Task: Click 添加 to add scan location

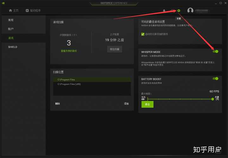Action: [x=126, y=104]
